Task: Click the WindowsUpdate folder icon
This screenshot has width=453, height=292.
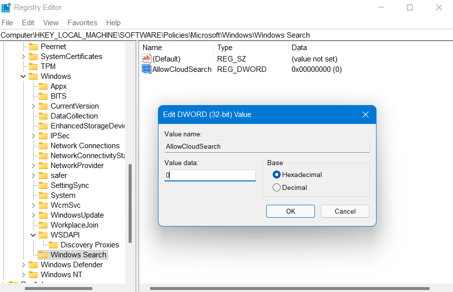Action: [43, 215]
